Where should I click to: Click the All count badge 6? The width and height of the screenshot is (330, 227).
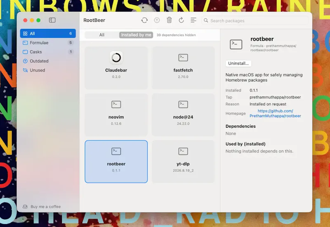pos(71,33)
